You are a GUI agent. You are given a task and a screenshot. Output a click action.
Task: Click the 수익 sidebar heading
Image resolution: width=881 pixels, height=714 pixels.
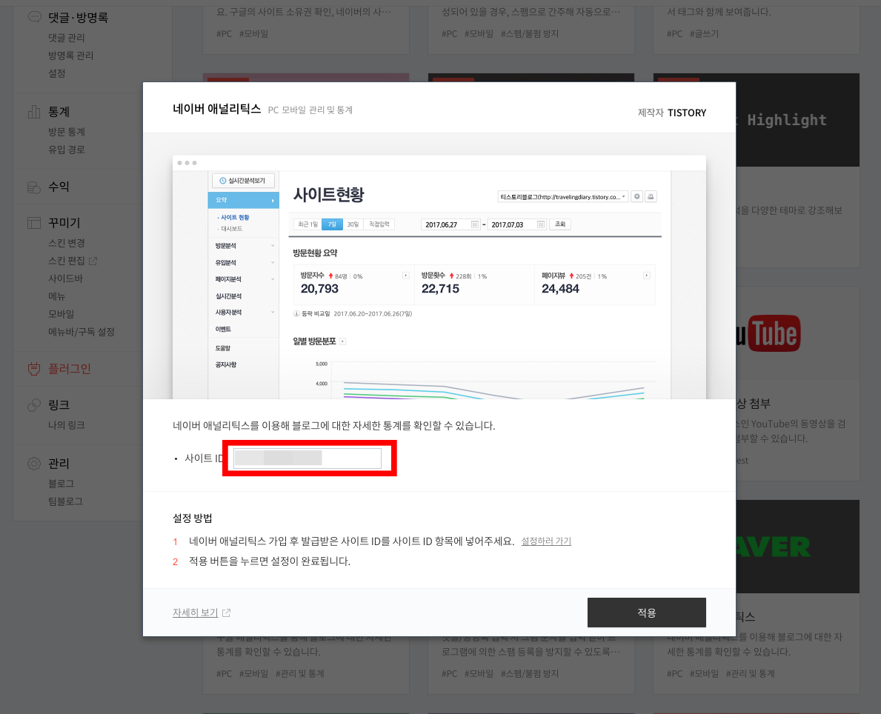coord(59,187)
